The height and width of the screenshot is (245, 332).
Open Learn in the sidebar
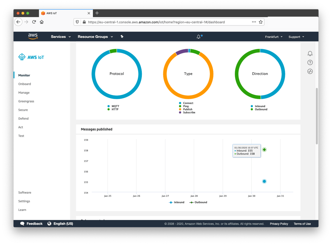coord(22,210)
